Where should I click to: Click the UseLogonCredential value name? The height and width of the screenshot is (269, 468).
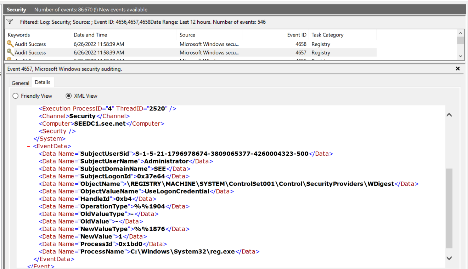[x=177, y=191]
